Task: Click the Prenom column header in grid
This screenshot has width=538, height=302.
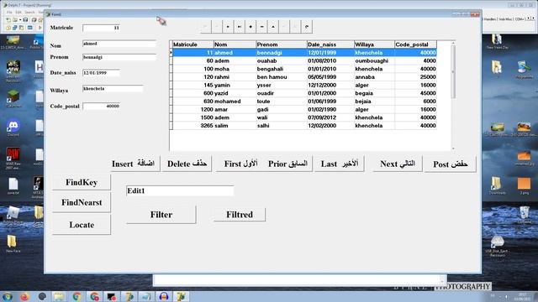Action: coord(282,44)
